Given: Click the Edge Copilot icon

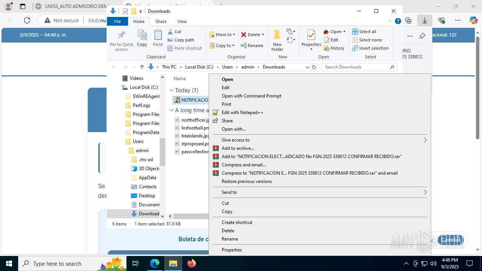Looking at the screenshot, I should pos(473,20).
